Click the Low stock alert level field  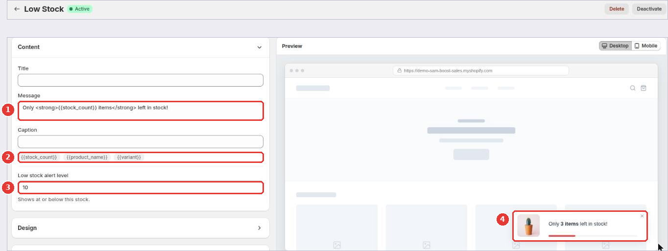pyautogui.click(x=141, y=187)
